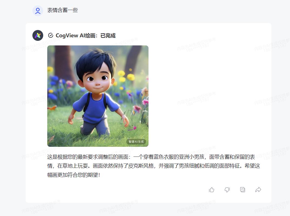Share the reply with the arrow icon

tap(258, 190)
